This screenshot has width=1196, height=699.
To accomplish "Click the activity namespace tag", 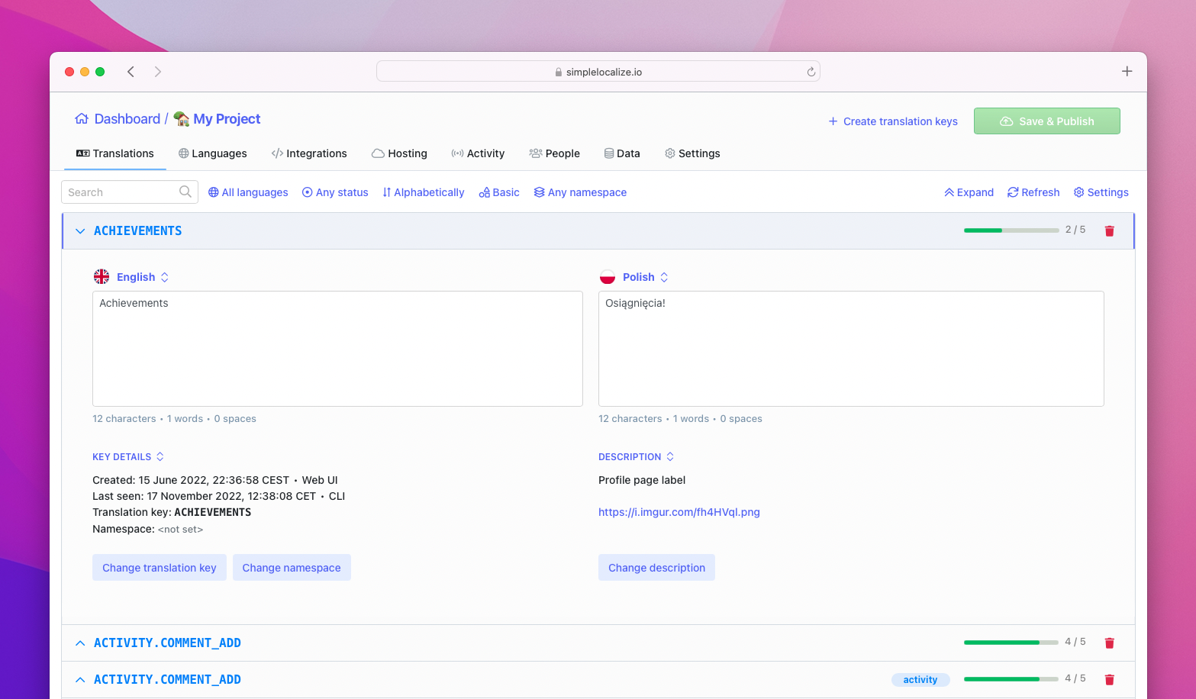I will [x=920, y=679].
